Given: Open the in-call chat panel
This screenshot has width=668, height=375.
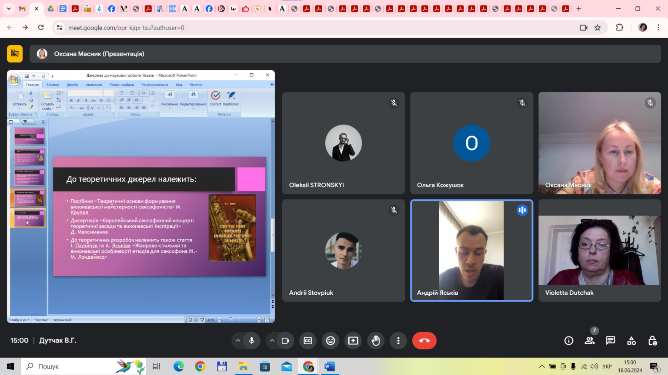Looking at the screenshot, I should click(611, 341).
